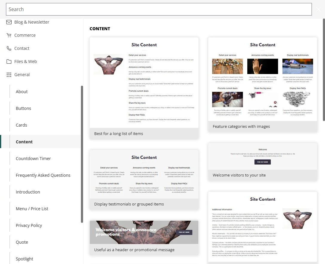Click 'Feature categories with images' caption
Image resolution: width=325 pixels, height=264 pixels.
point(241,126)
